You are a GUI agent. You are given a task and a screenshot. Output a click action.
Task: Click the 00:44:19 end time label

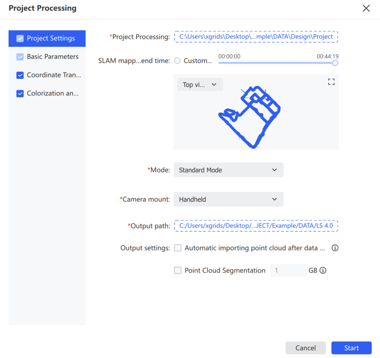[328, 56]
